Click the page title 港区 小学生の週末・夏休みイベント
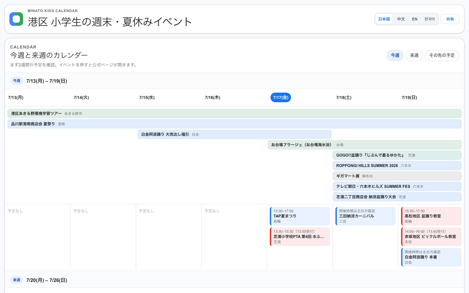469x293 pixels. point(110,22)
